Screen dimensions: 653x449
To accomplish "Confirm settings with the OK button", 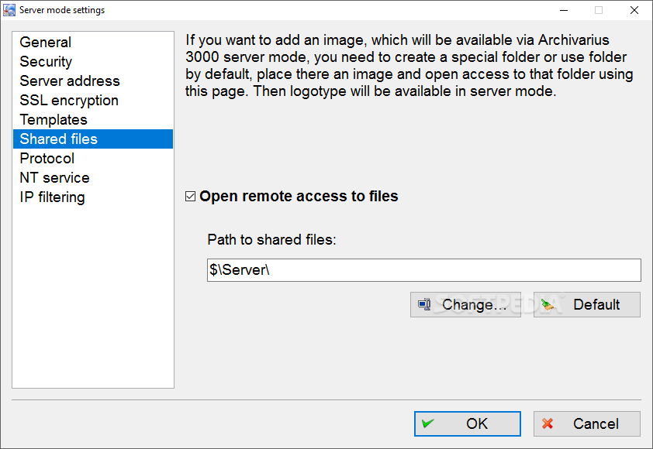I will tap(467, 423).
